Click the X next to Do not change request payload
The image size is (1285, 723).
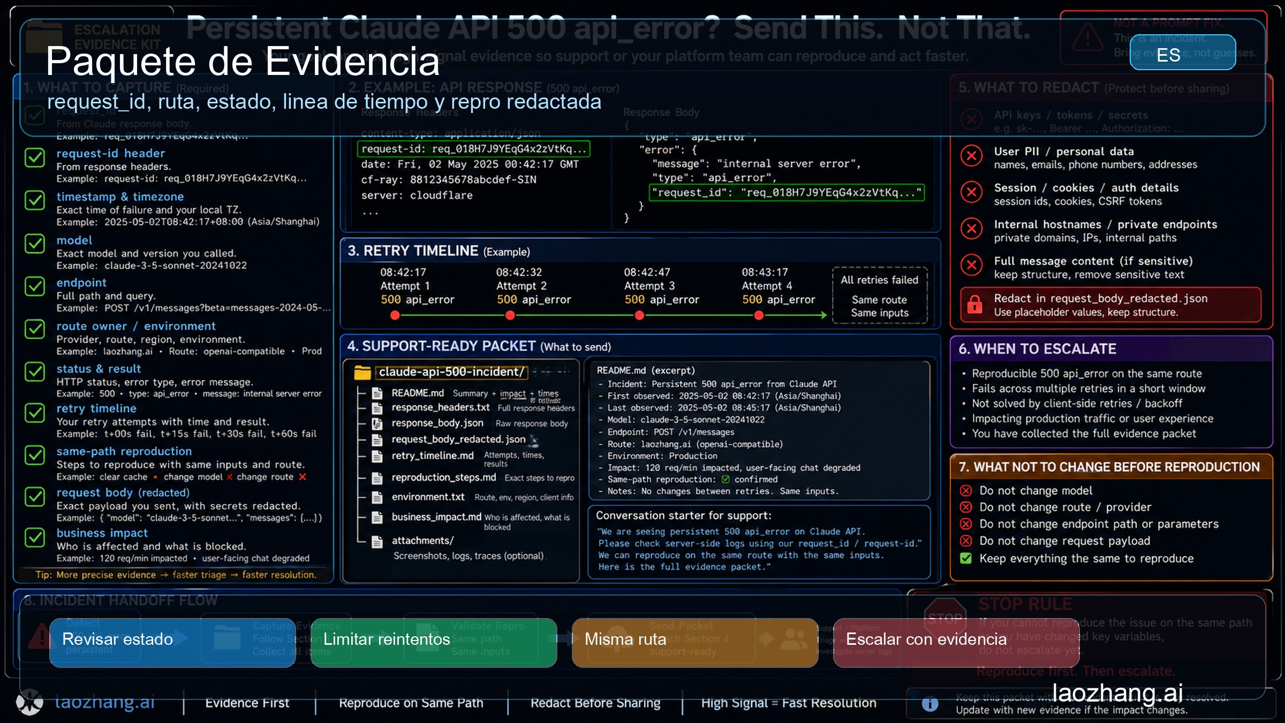(x=966, y=540)
